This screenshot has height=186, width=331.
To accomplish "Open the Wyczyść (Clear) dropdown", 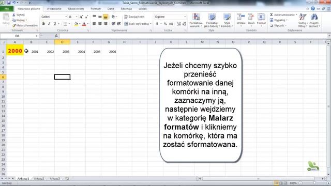I will click(278, 25).
